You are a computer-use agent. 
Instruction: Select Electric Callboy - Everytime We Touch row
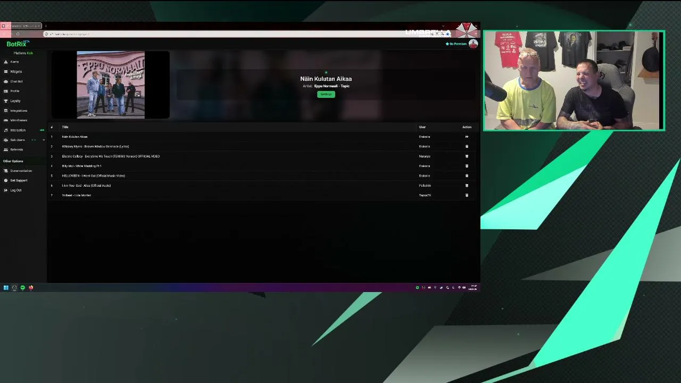(263, 156)
